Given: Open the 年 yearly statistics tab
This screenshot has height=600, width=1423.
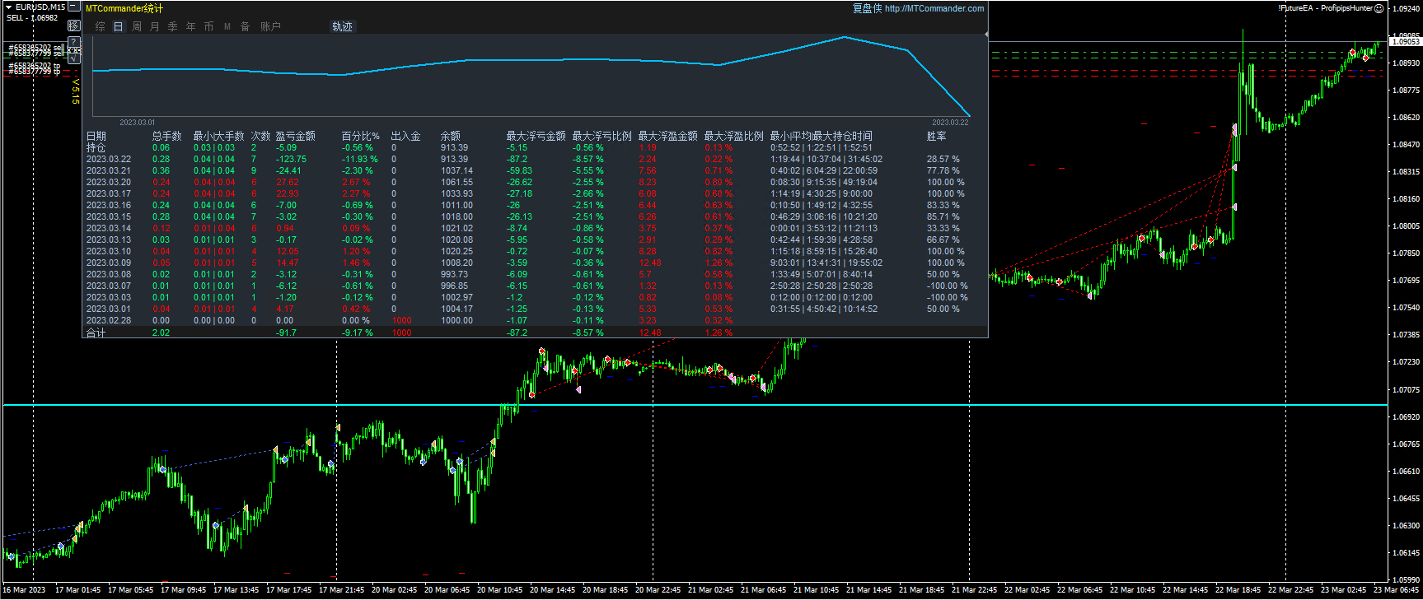Looking at the screenshot, I should [x=191, y=26].
